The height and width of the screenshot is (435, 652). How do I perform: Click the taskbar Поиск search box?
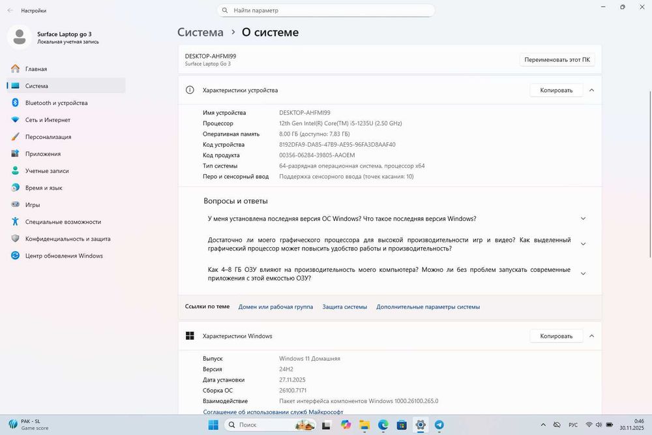(271, 425)
